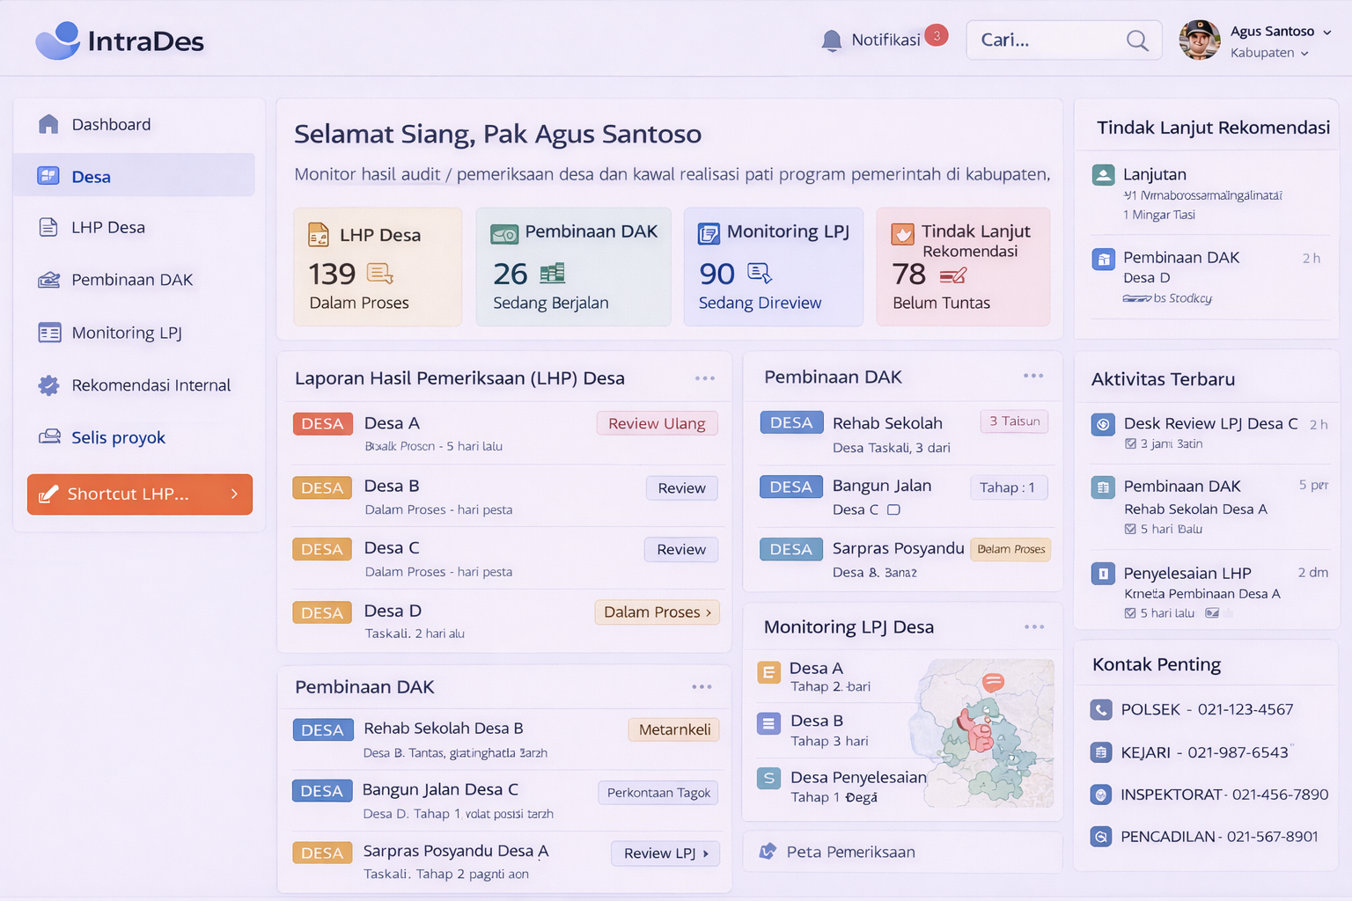The image size is (1352, 901).
Task: Expand the Agus Santoso account dropdown
Action: click(1326, 32)
